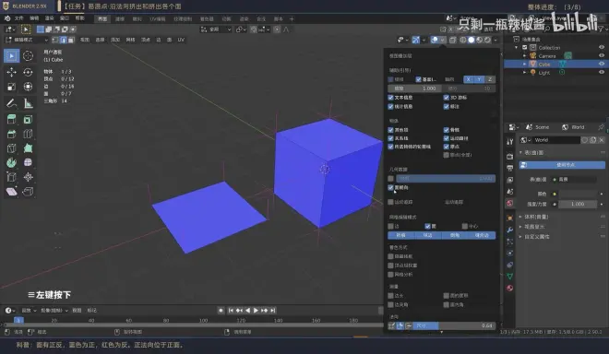Select the Move tool
609x354 pixels.
[11, 72]
